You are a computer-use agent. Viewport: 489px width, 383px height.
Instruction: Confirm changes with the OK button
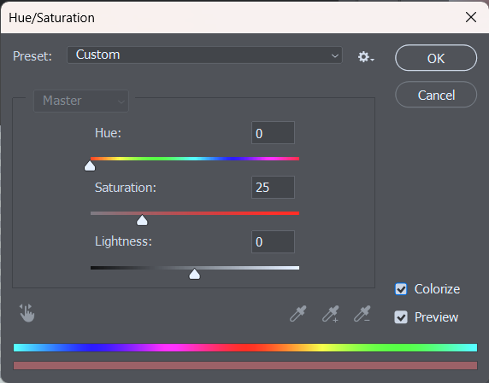436,58
